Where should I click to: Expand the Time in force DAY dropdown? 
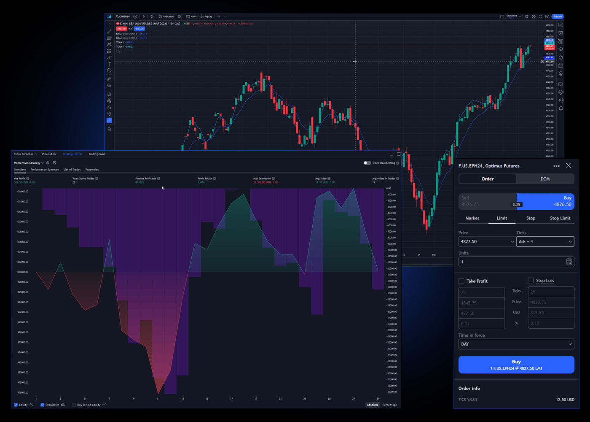tap(516, 344)
